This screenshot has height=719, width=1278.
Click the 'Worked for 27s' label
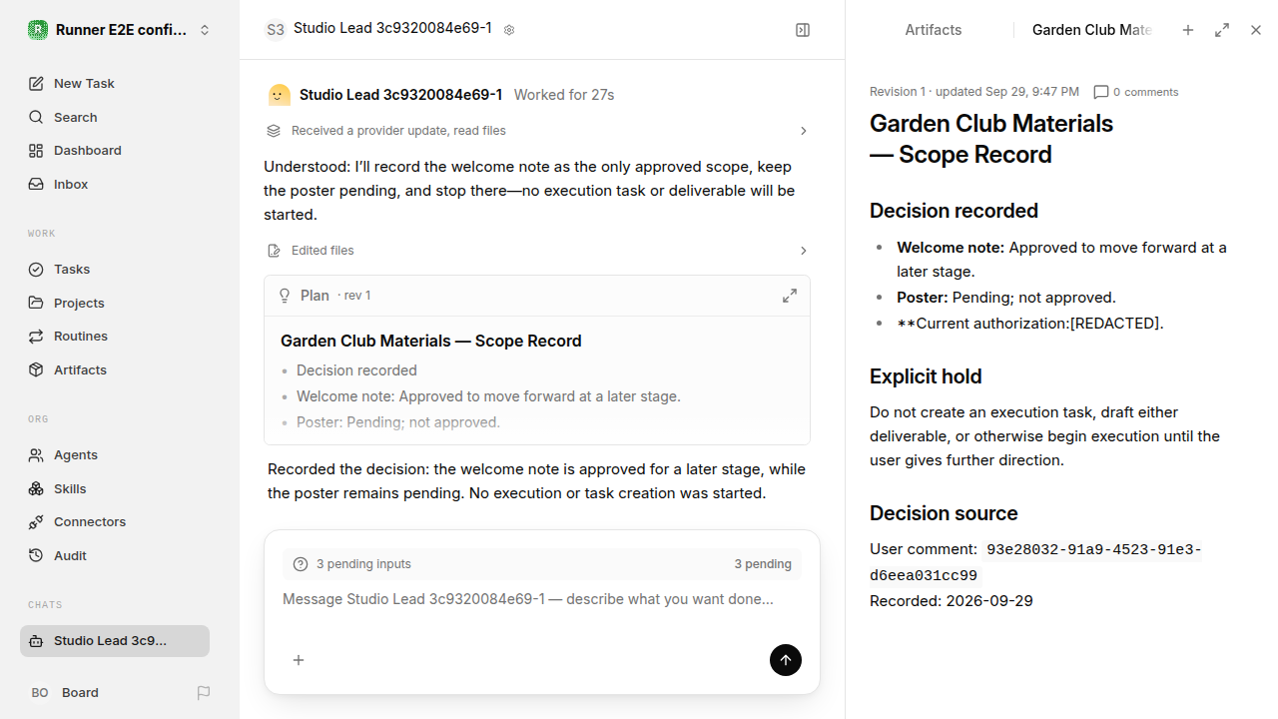tap(564, 95)
